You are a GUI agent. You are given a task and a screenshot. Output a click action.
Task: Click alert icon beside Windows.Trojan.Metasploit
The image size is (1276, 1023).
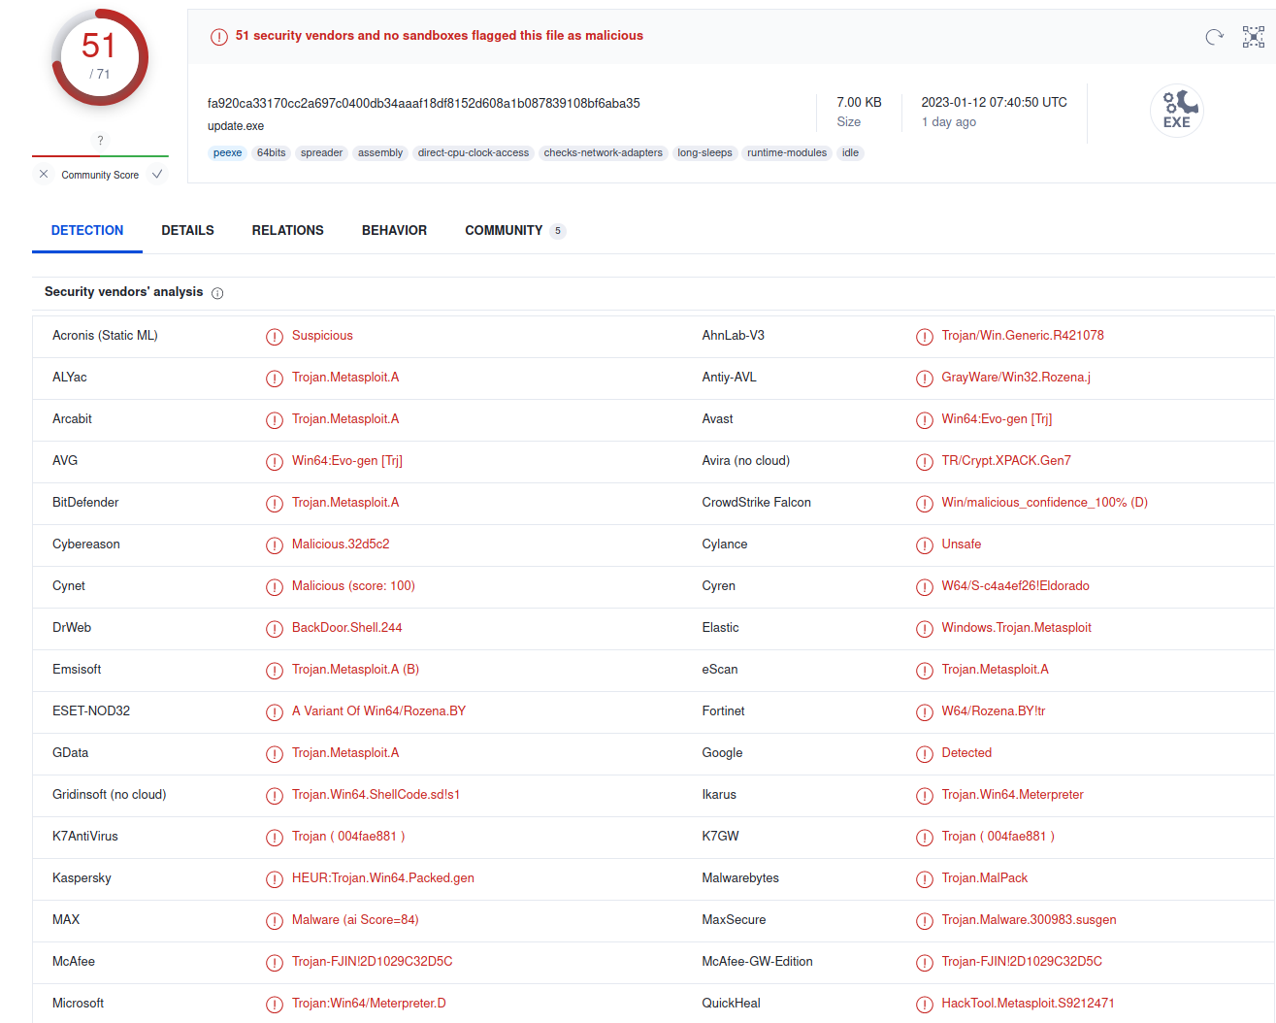[925, 629]
